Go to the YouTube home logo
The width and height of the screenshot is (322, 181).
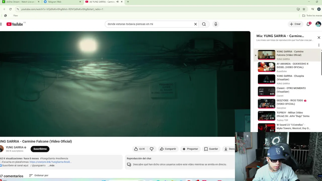[15, 24]
